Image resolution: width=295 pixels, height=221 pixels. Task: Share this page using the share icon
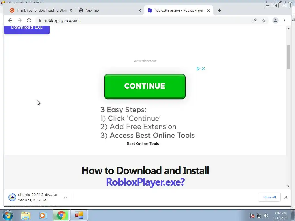point(255,20)
